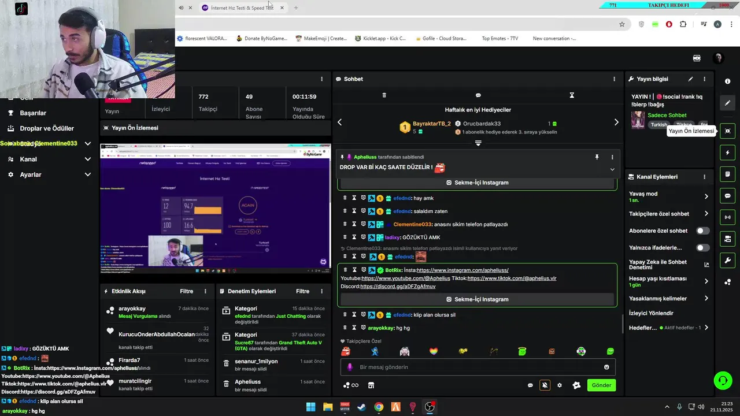
Task: Open the MakeEmoji bookmark
Action: tap(321, 39)
